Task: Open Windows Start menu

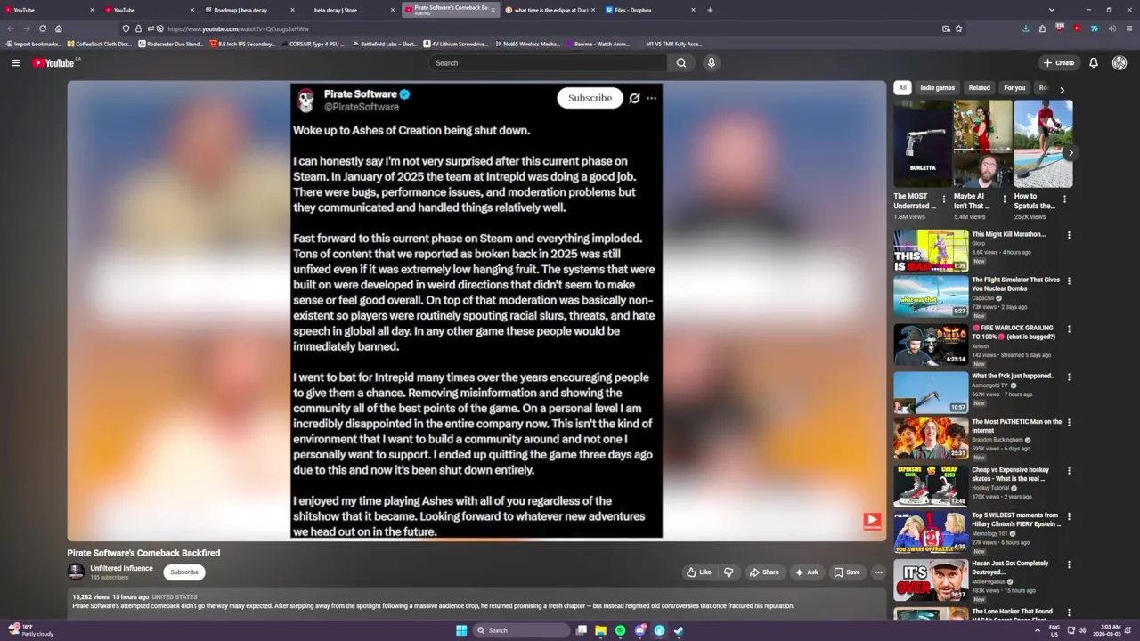Action: [x=461, y=630]
